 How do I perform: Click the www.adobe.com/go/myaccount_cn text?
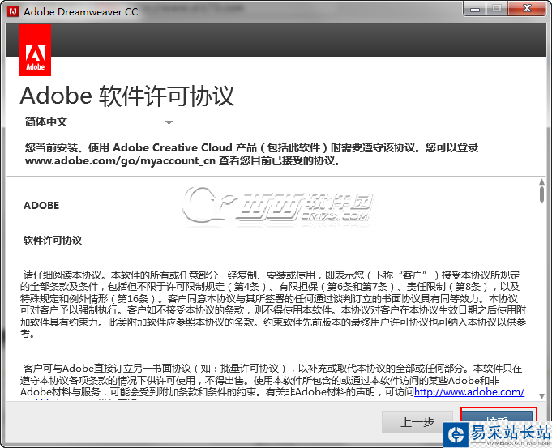click(x=120, y=161)
